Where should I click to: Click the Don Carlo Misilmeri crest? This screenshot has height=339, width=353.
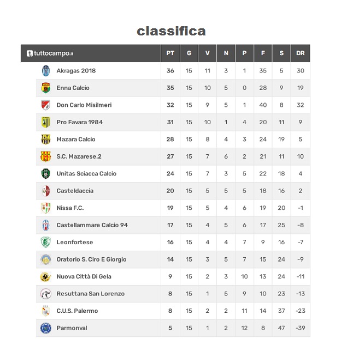(x=46, y=105)
